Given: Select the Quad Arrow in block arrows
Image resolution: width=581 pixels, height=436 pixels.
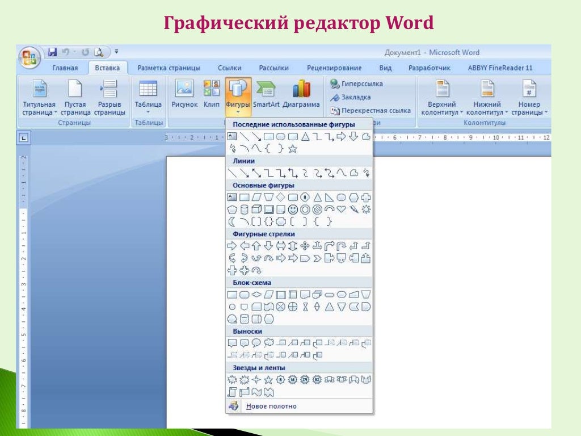Looking at the screenshot, I should pyautogui.click(x=305, y=245).
